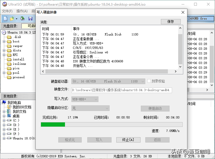This screenshot has width=215, height=159.
Task: Click the Open CD/DVD toolbar icon
Action: pyautogui.click(x=23, y=18)
